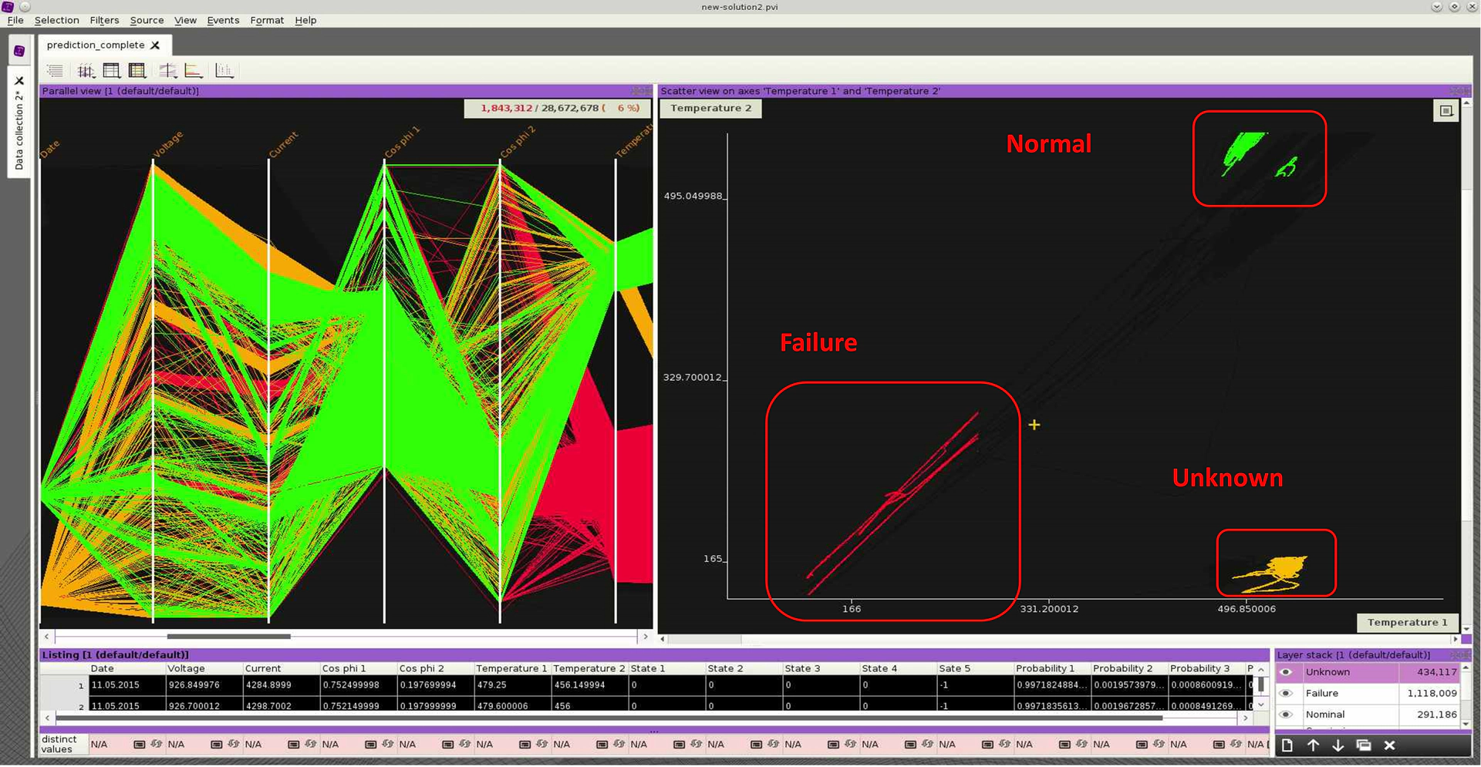Hide the Unknown layer using eye icon
The width and height of the screenshot is (1481, 767).
point(1286,672)
